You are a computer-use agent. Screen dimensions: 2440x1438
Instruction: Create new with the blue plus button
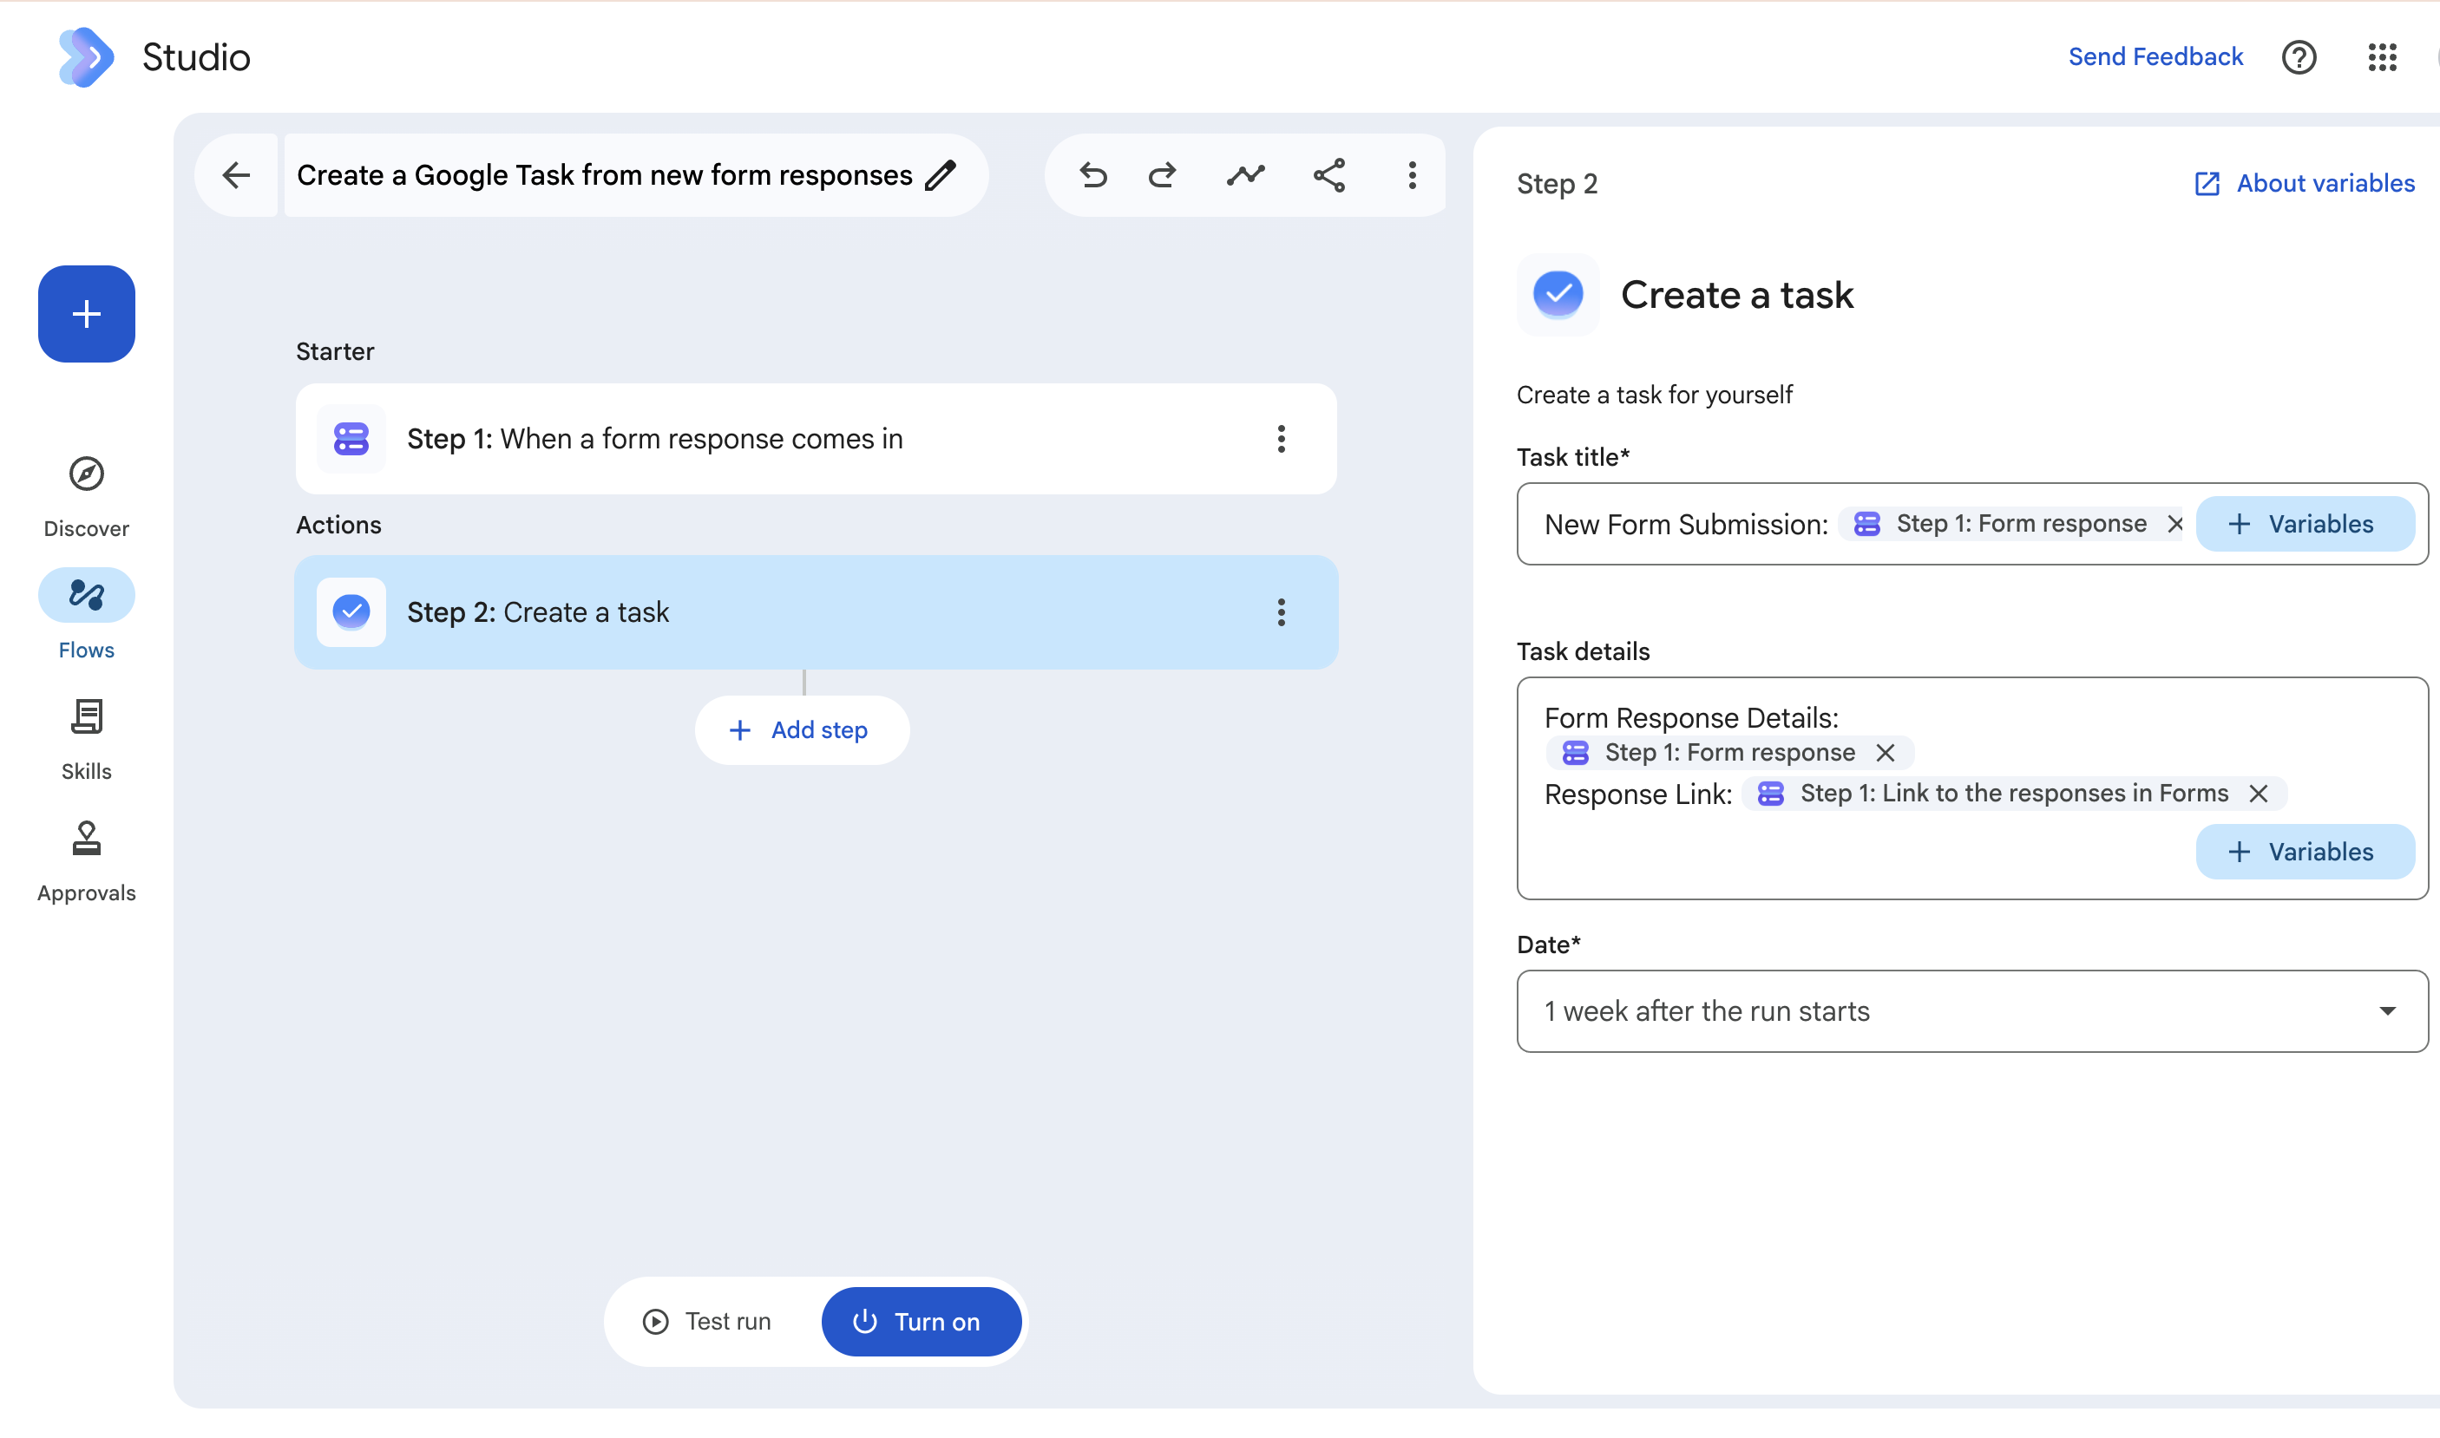click(x=86, y=314)
